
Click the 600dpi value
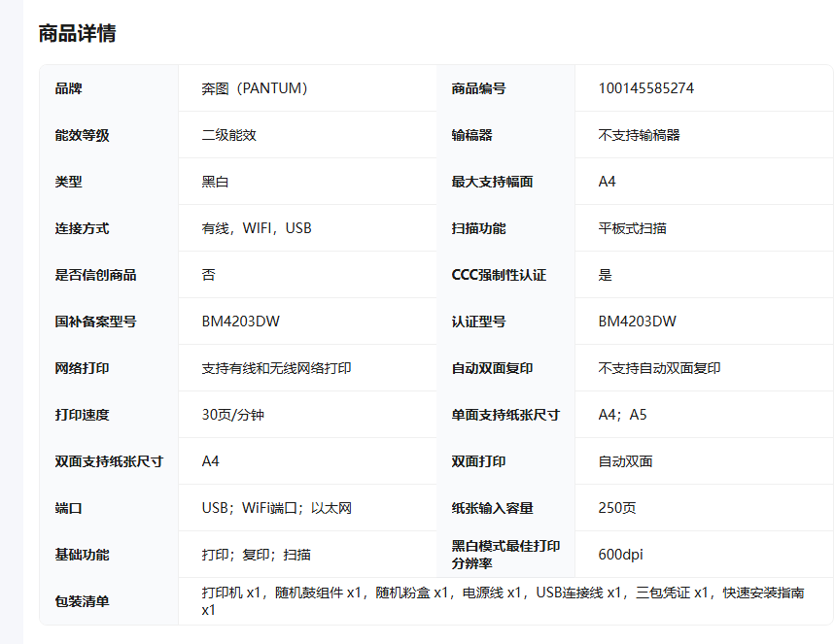(620, 555)
